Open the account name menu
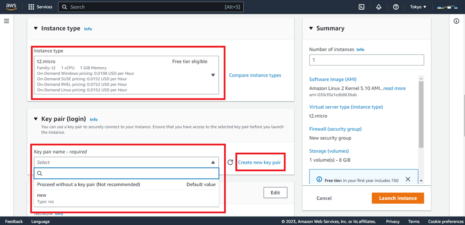The height and width of the screenshot is (225, 465). [448, 7]
